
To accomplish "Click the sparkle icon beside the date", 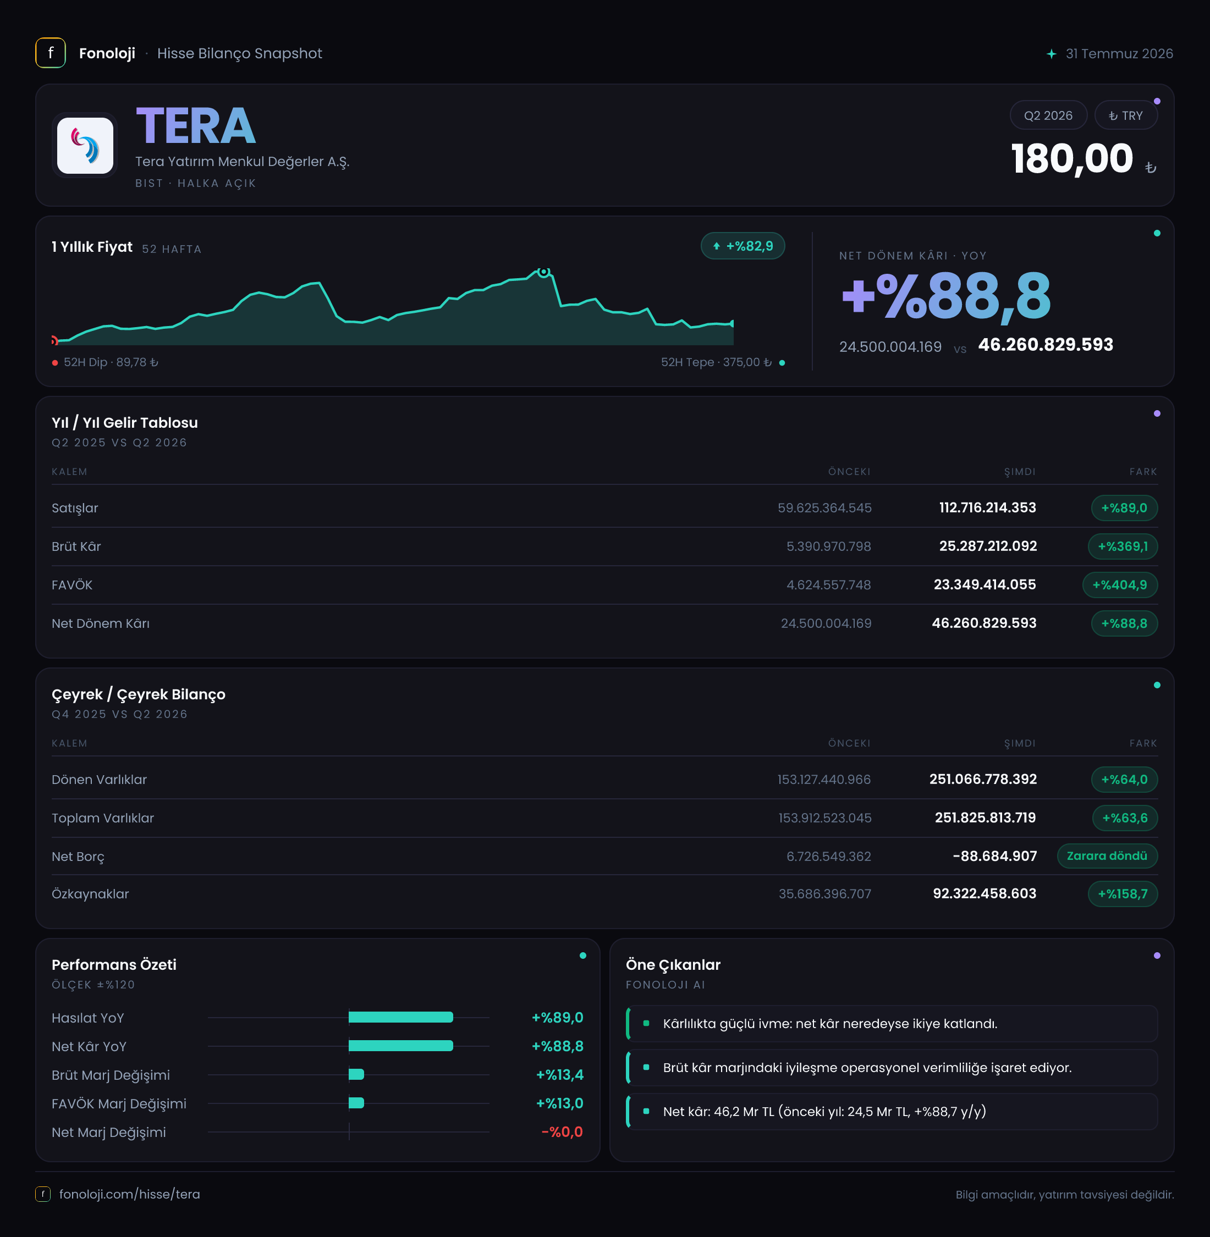I will (x=1052, y=54).
